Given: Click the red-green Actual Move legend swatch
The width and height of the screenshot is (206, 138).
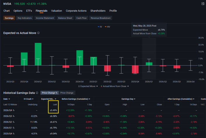Looking at the screenshot, I should (x=101, y=86).
